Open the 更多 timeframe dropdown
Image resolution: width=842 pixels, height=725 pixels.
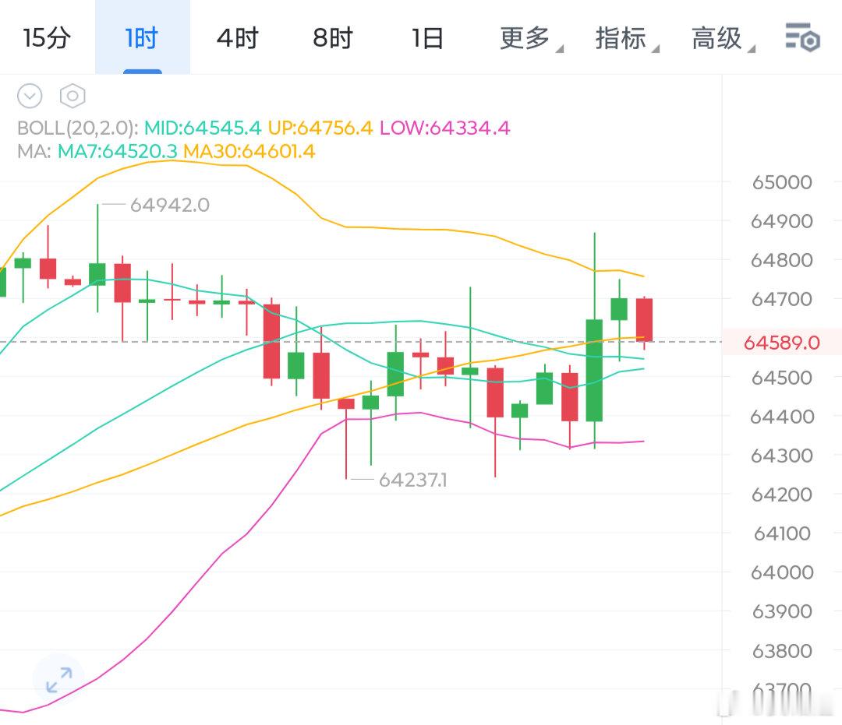tap(531, 38)
